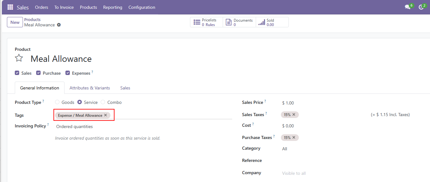Mark product as favorite with star icon

coord(19,58)
